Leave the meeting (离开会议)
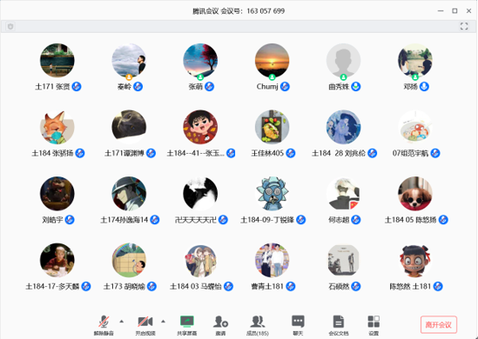This screenshot has height=339, width=478. click(438, 325)
